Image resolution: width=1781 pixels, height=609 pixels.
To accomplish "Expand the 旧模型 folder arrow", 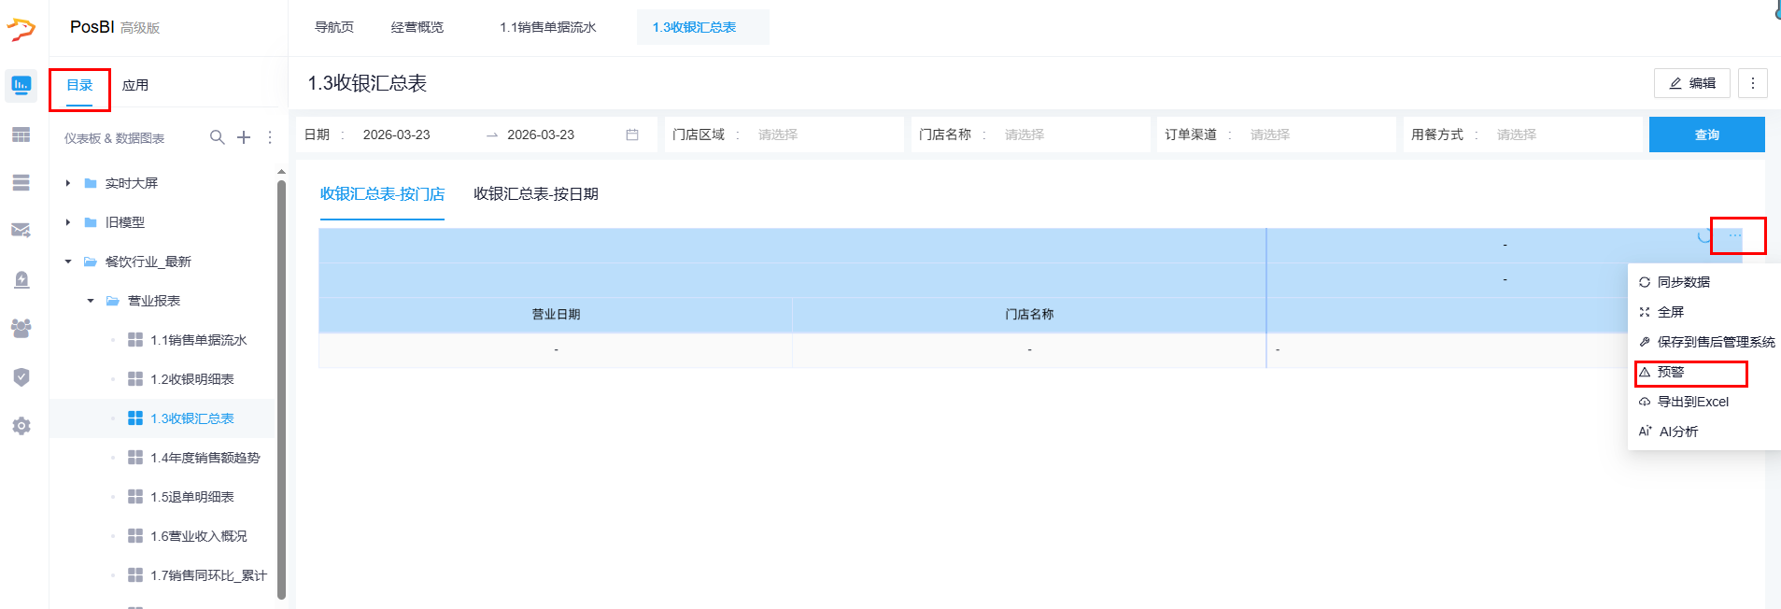I will click(x=68, y=222).
